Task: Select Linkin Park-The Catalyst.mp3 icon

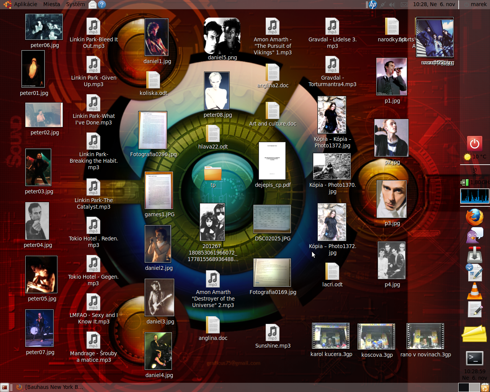Action: point(93,187)
